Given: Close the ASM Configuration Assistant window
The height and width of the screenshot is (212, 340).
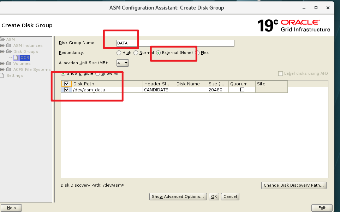Looking at the screenshot, I should 328,8.
